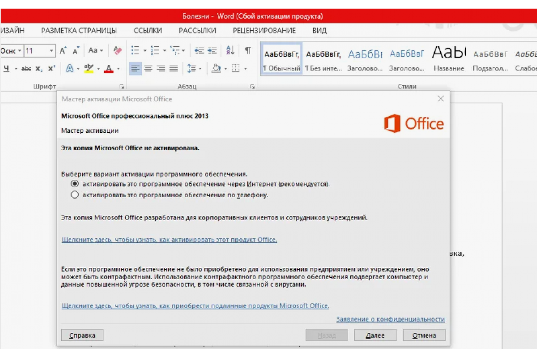537x358 pixels.
Task: Open the font color dropdown arrow
Action: click(118, 68)
